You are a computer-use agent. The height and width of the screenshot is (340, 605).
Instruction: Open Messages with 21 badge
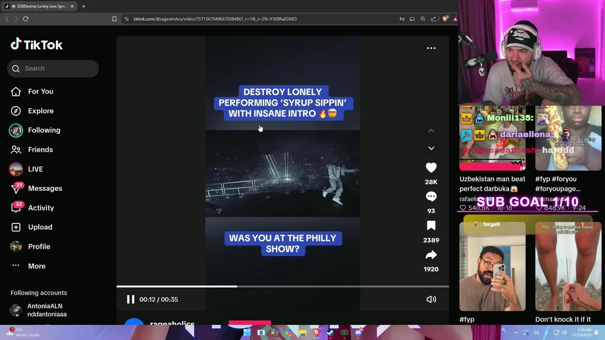36,188
